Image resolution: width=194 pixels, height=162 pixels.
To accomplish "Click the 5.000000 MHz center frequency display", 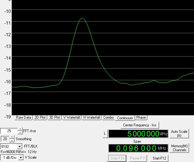I will coord(138,134).
